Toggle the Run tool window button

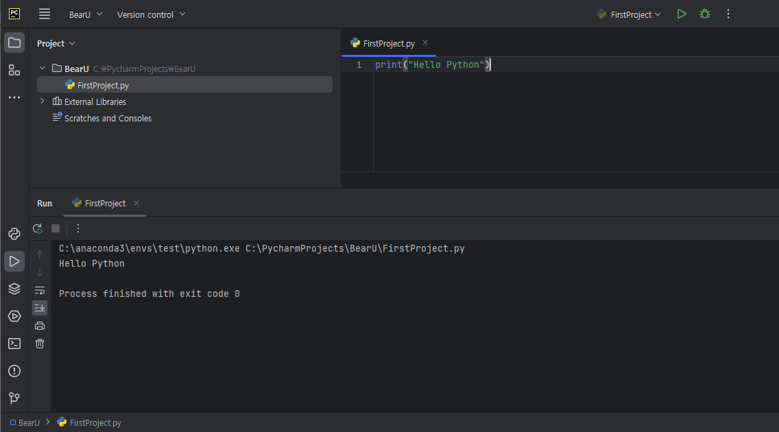pyautogui.click(x=14, y=261)
